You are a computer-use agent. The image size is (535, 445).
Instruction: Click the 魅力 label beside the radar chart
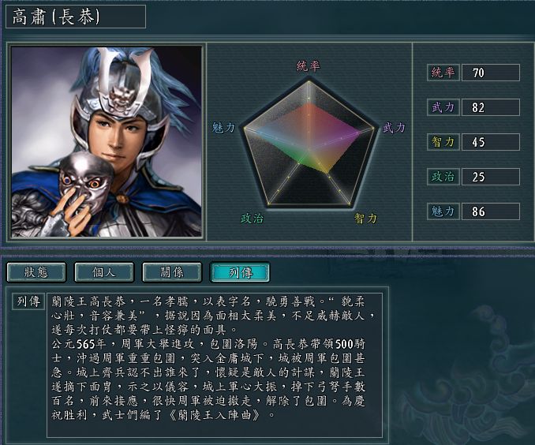pyautogui.click(x=223, y=128)
